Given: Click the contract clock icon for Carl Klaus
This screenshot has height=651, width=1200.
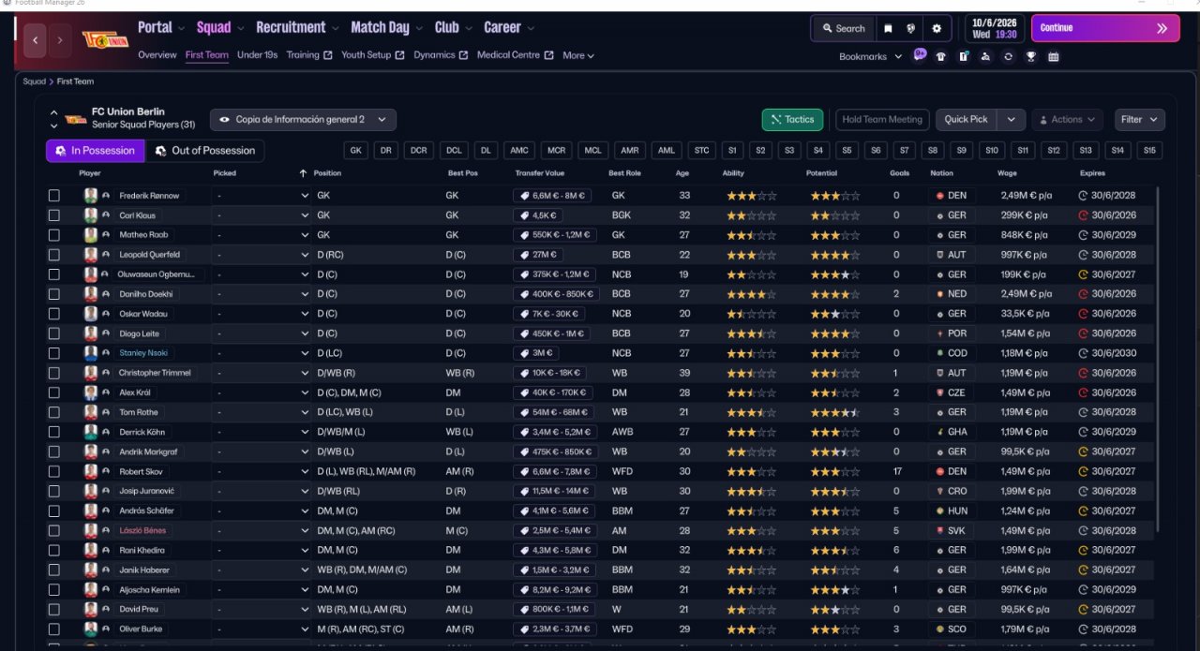Looking at the screenshot, I should 1084,215.
